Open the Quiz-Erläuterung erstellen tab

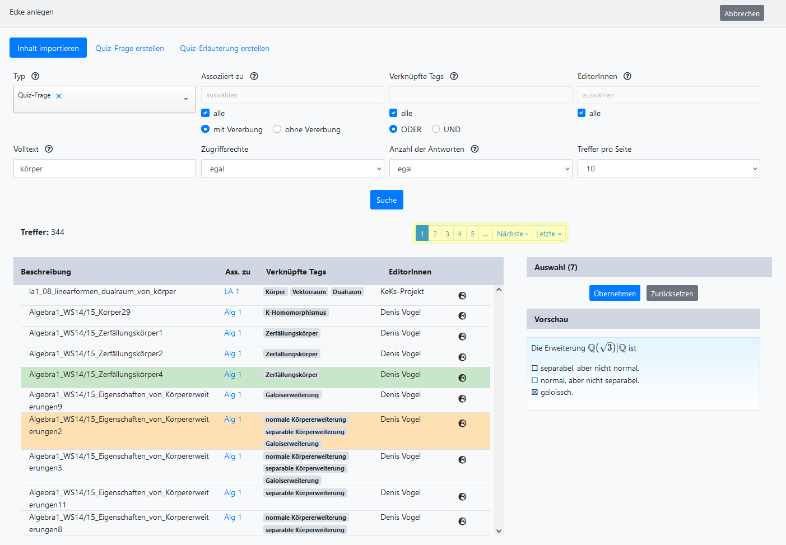[224, 48]
